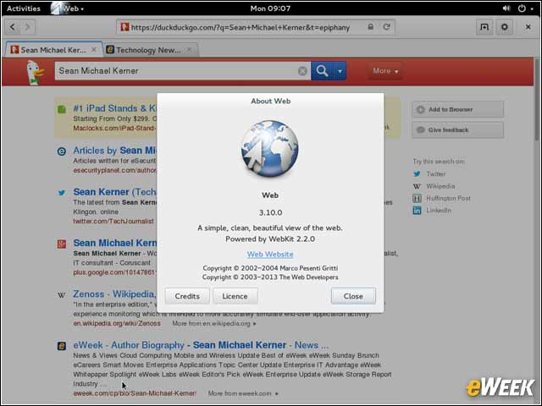542x406 pixels.
Task: Close the browser window with the X
Action: [x=528, y=26]
